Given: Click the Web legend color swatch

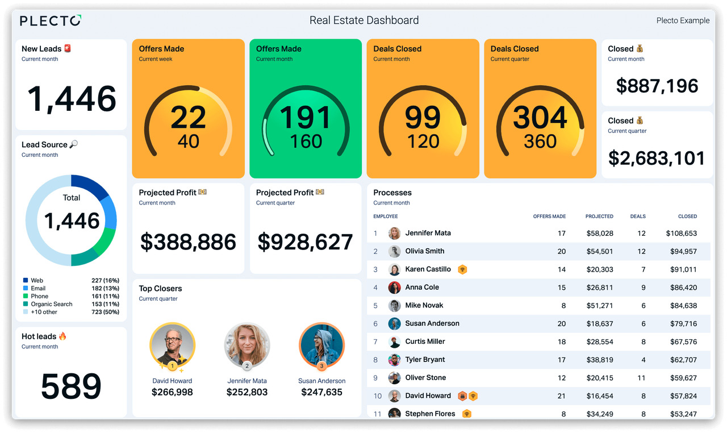Looking at the screenshot, I should [26, 281].
